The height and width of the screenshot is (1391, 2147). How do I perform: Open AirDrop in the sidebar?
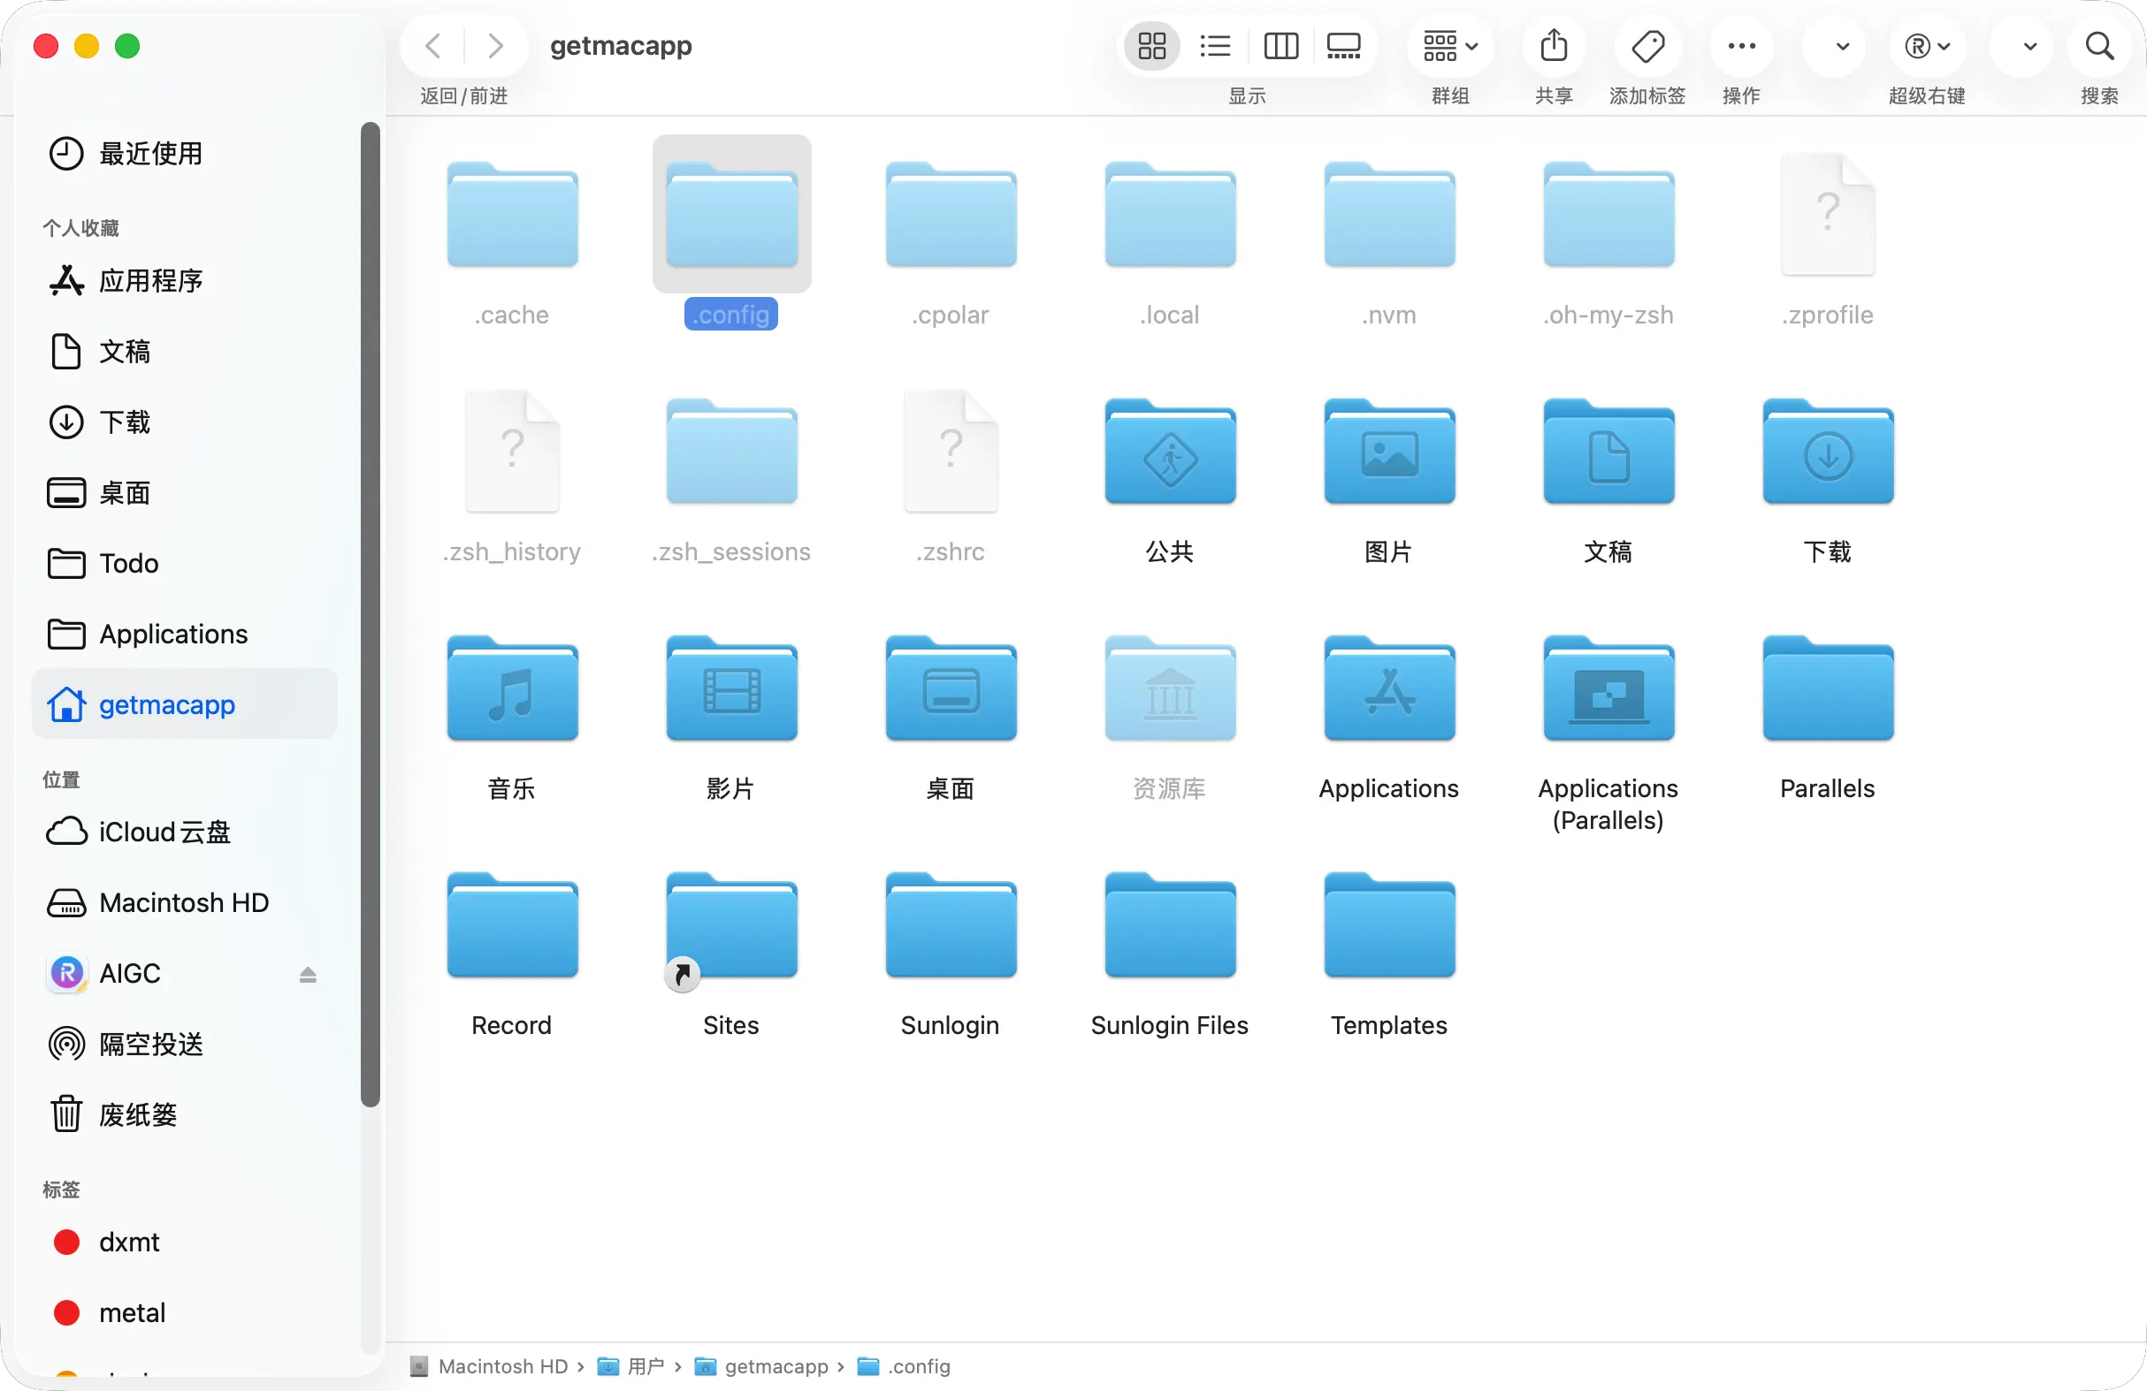tap(150, 1044)
